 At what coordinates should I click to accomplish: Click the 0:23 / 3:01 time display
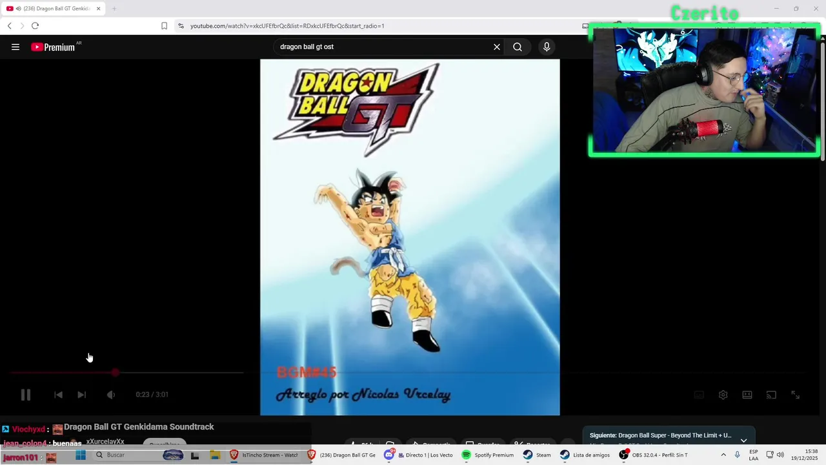click(x=152, y=395)
